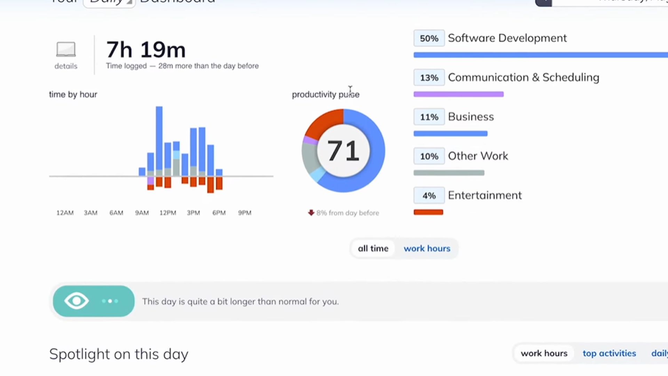Switch the category toggle to work hours
The image size is (668, 376).
point(427,249)
